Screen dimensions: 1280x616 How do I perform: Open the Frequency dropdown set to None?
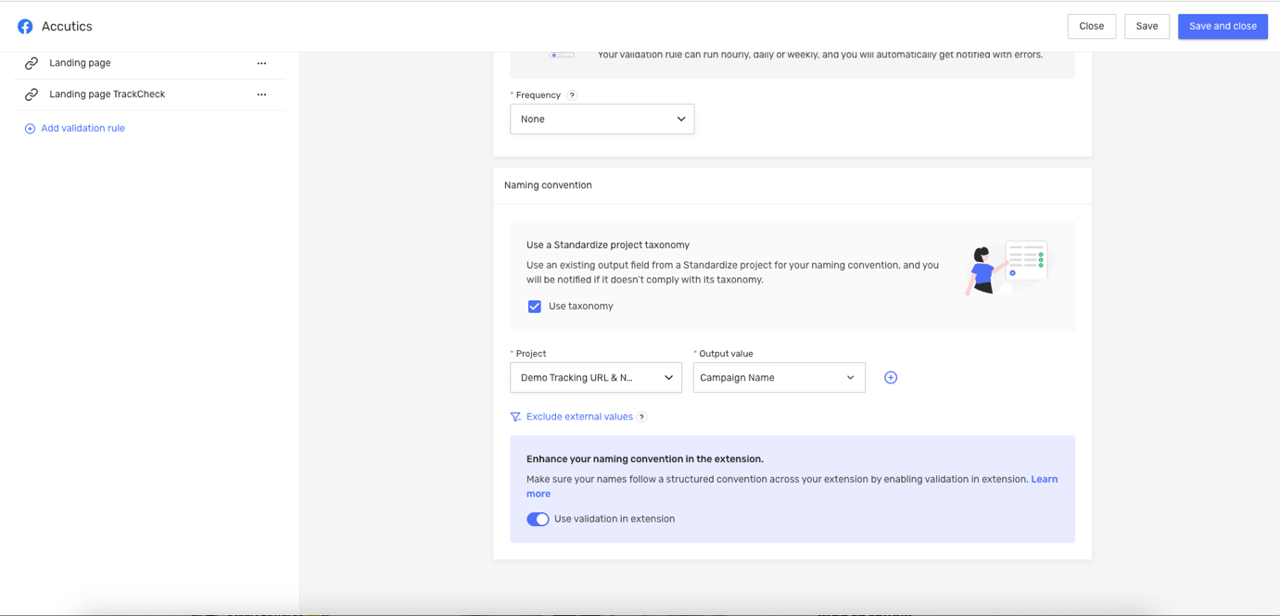tap(602, 119)
